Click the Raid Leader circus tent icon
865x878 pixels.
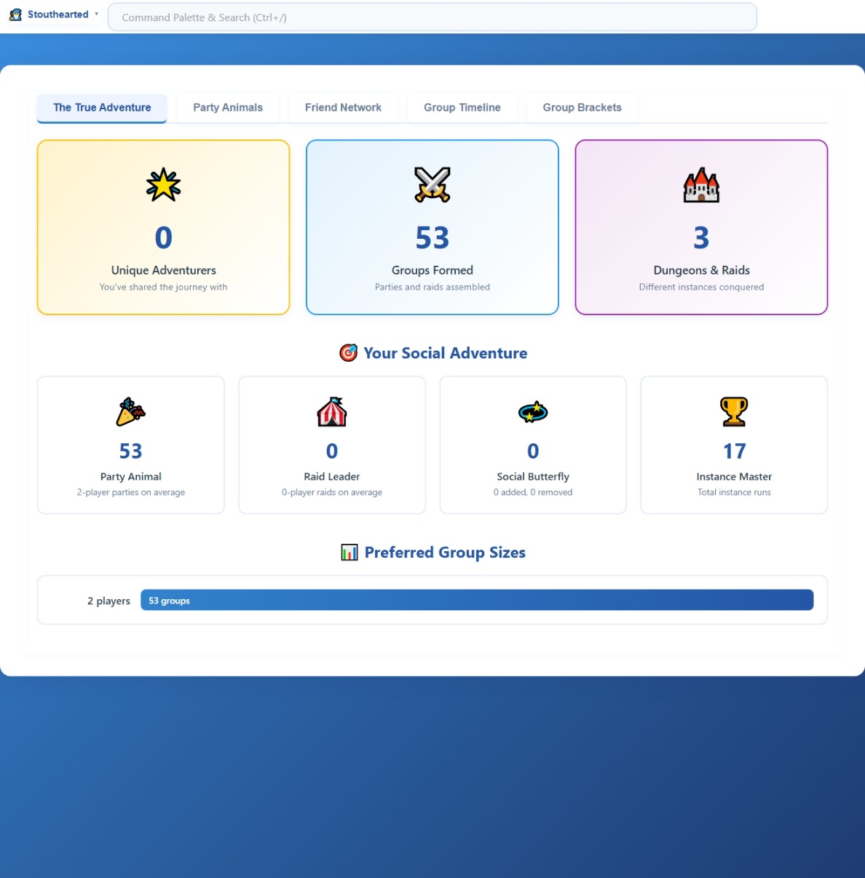[332, 412]
